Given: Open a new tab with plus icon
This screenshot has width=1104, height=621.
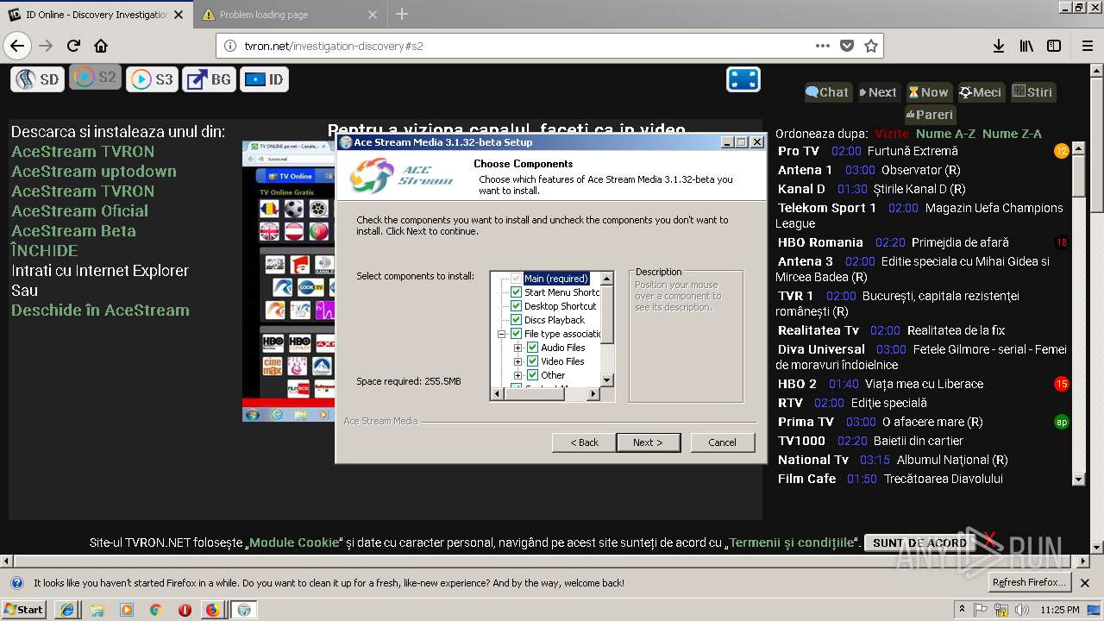Looking at the screenshot, I should 402,14.
